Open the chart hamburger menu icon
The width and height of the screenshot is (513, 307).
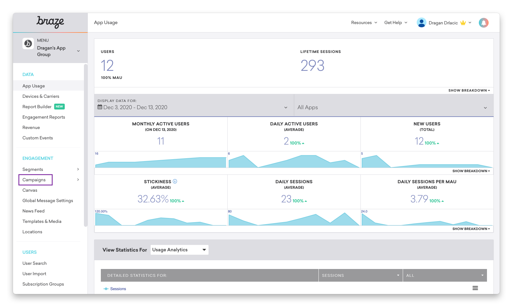[x=475, y=288]
